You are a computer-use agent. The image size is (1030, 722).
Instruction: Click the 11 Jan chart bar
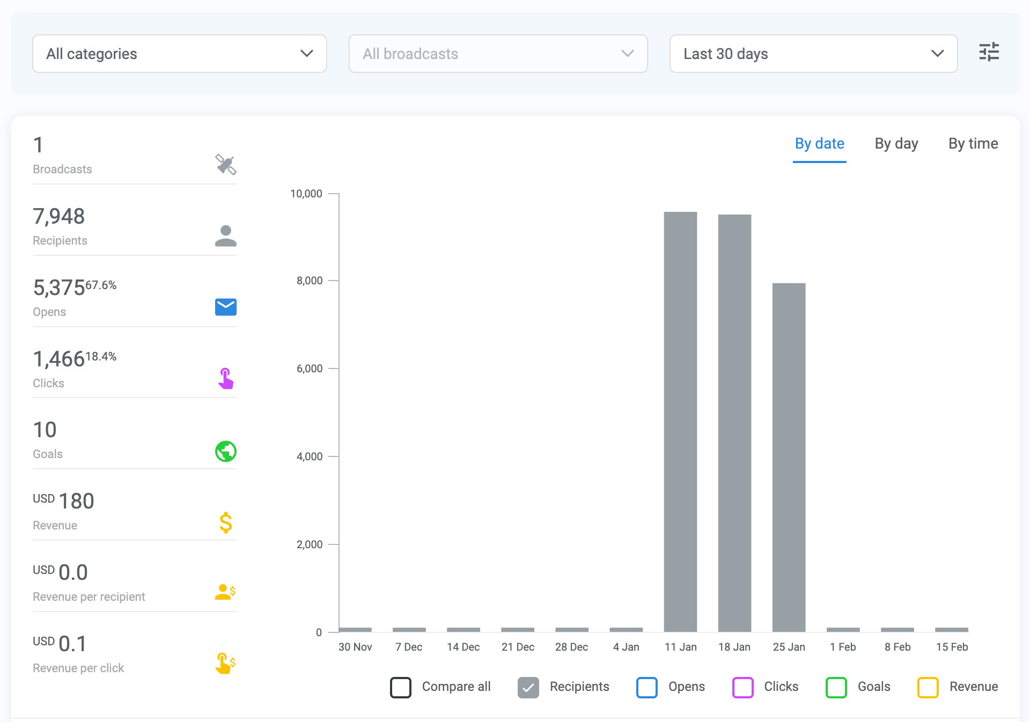pyautogui.click(x=680, y=421)
